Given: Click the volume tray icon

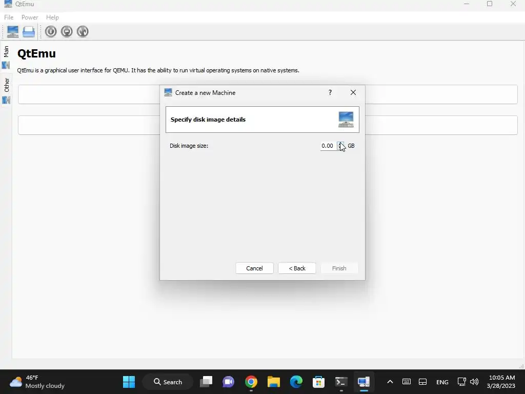Looking at the screenshot, I should pos(474,382).
